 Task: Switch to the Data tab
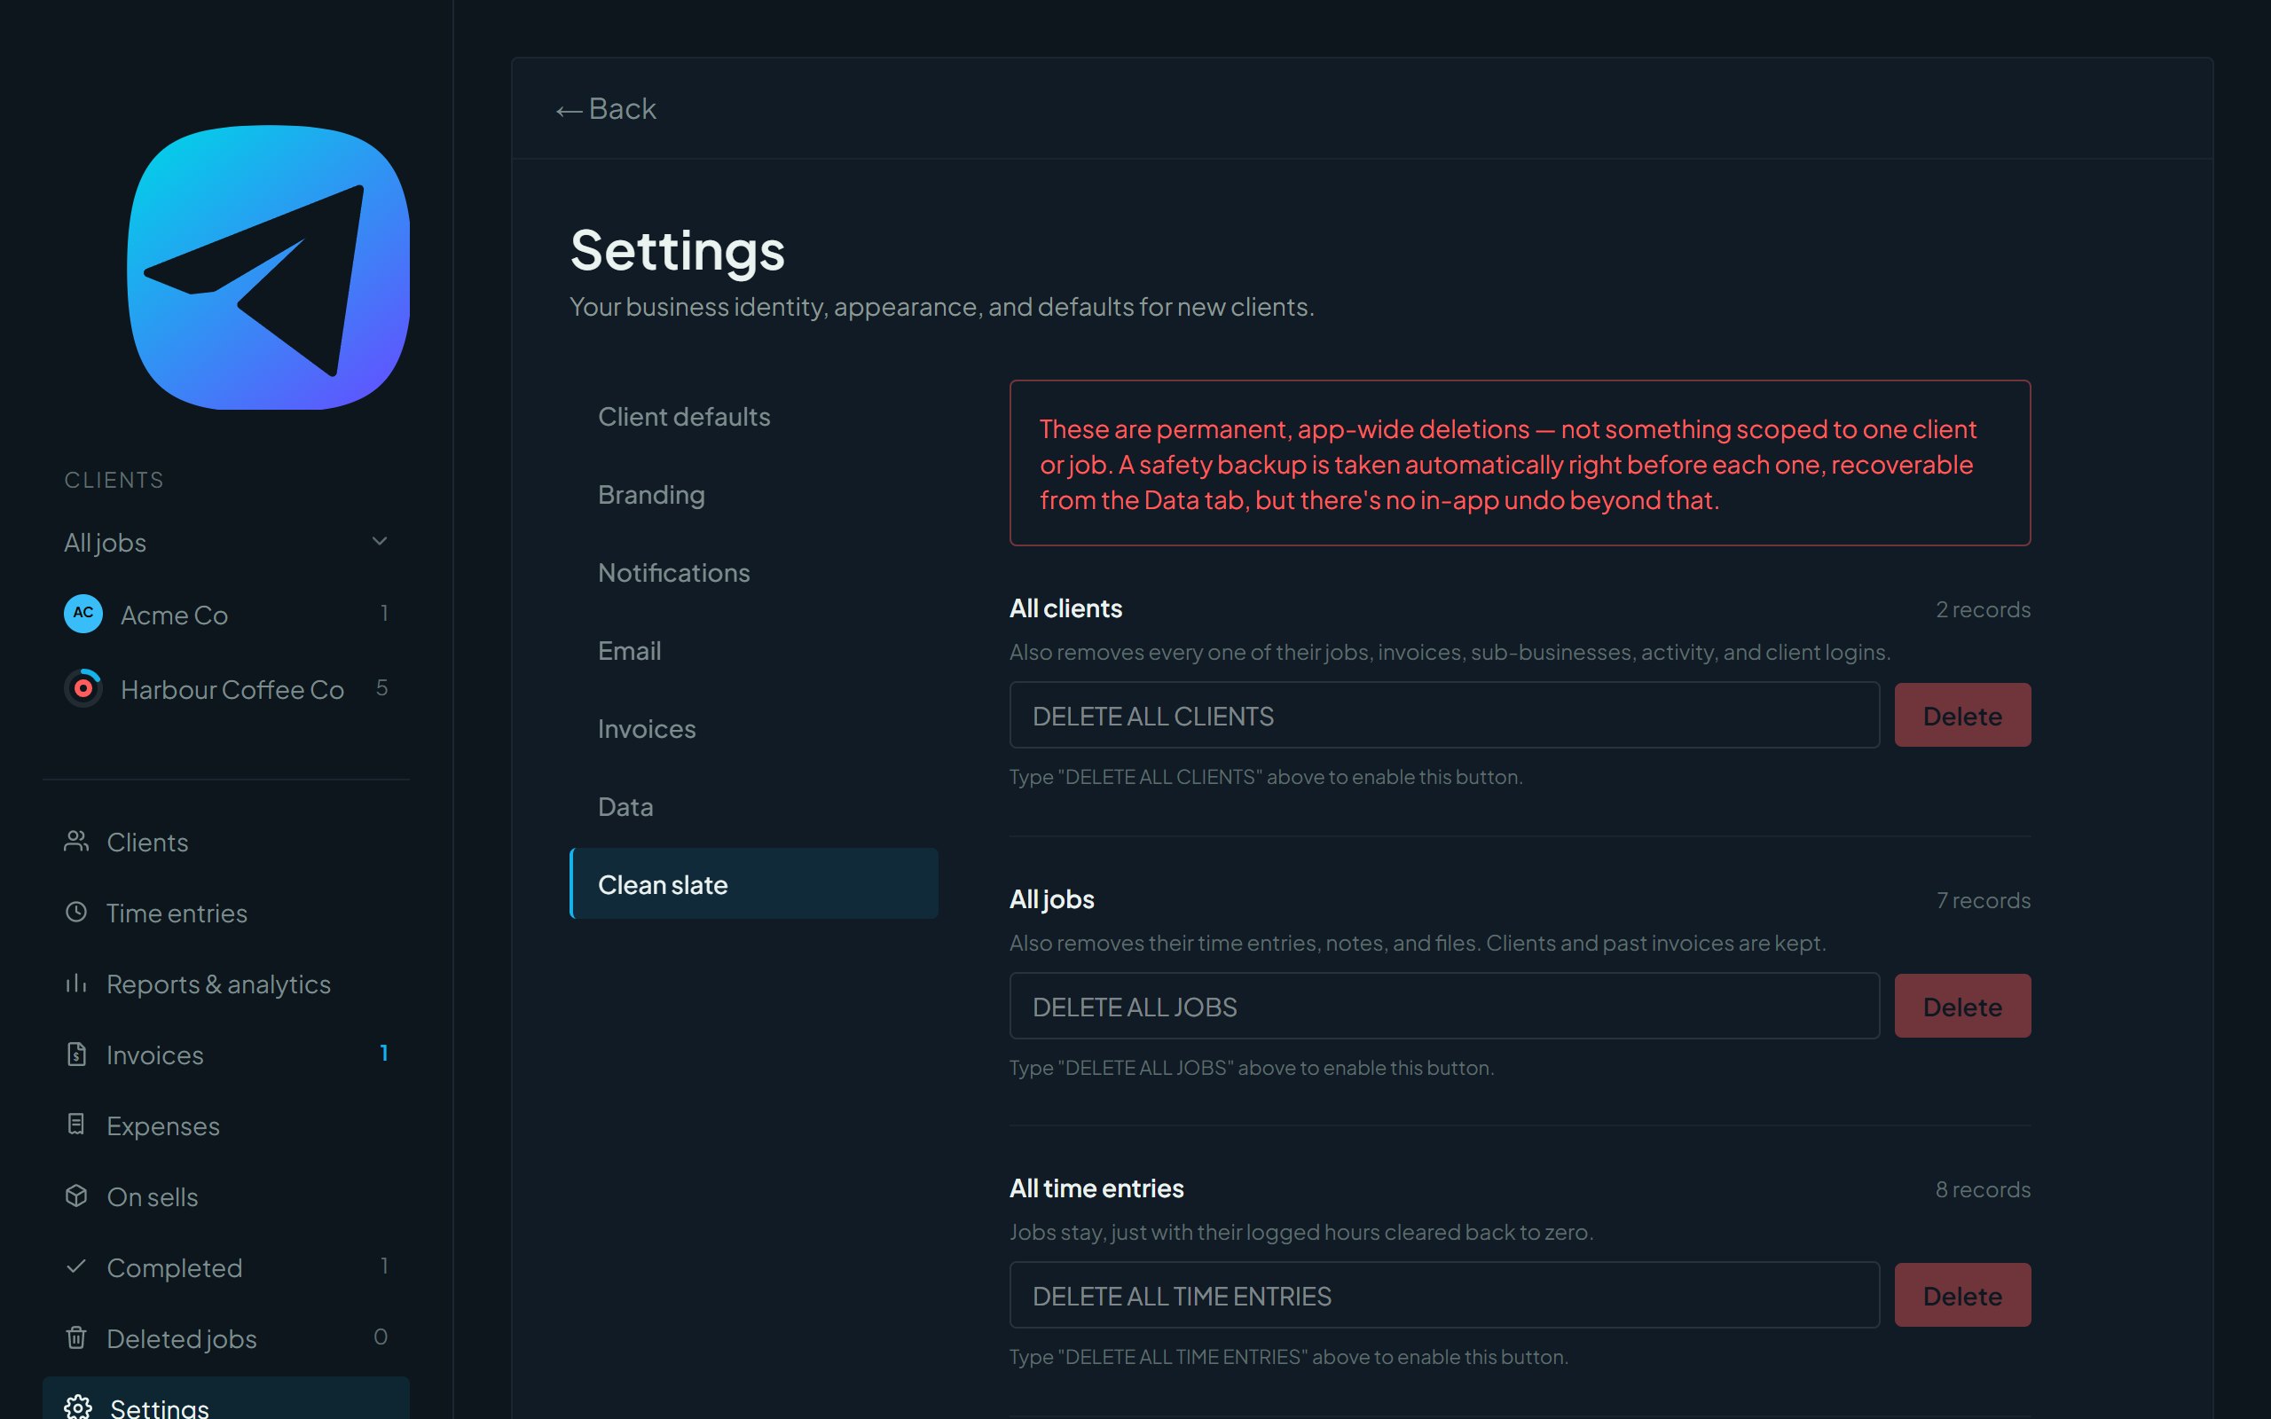753,806
